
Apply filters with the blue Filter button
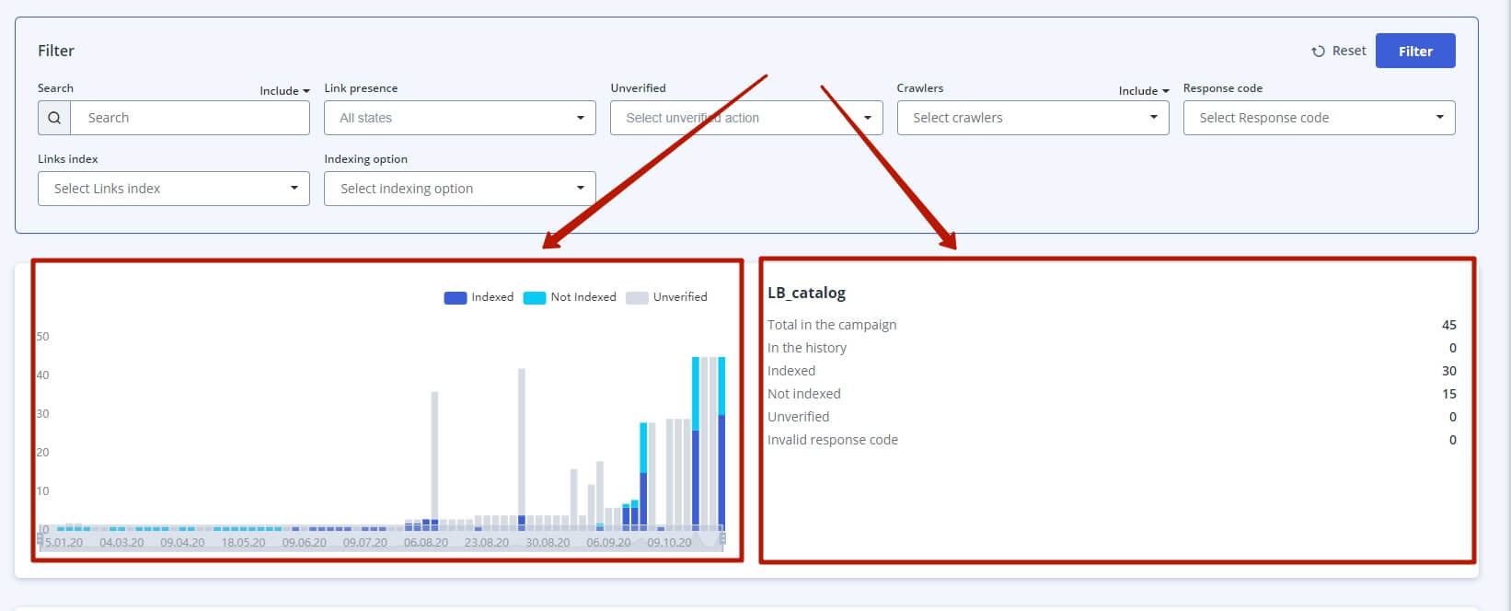tap(1415, 51)
